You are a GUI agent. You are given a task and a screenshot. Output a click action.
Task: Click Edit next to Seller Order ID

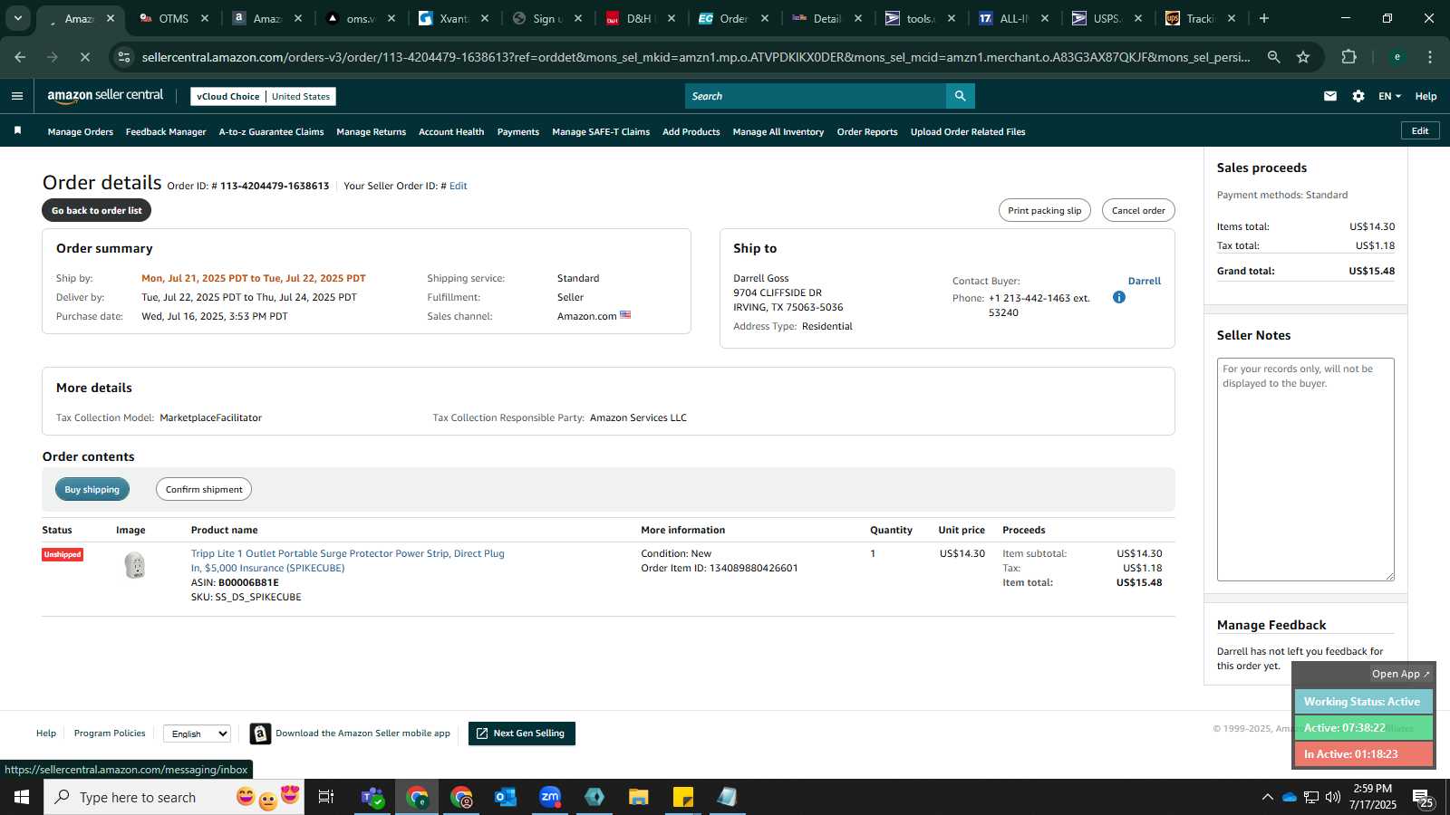[459, 186]
